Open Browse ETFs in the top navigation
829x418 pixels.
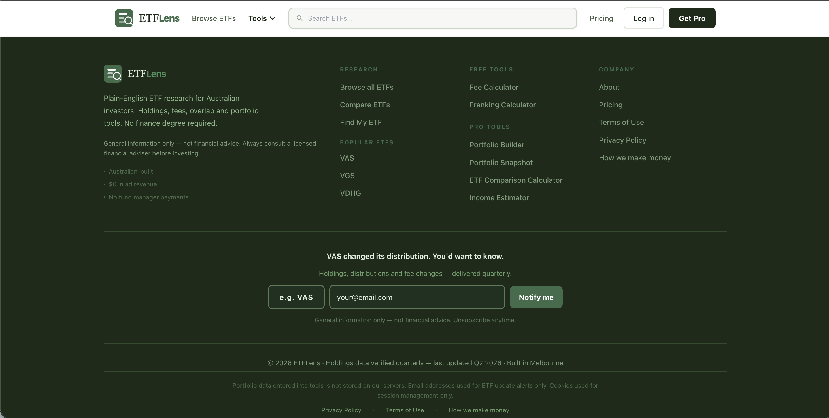coord(214,18)
